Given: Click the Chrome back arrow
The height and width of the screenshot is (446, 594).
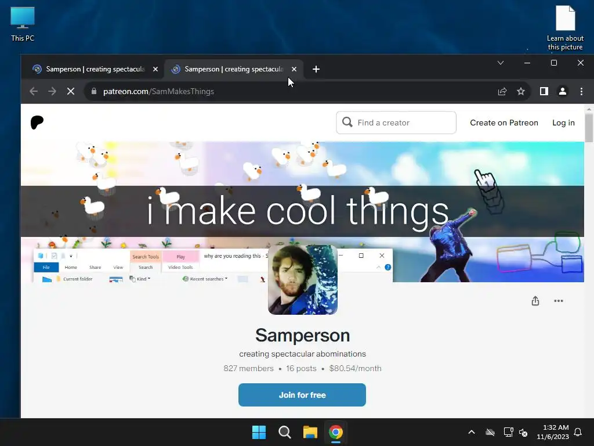Looking at the screenshot, I should 34,91.
